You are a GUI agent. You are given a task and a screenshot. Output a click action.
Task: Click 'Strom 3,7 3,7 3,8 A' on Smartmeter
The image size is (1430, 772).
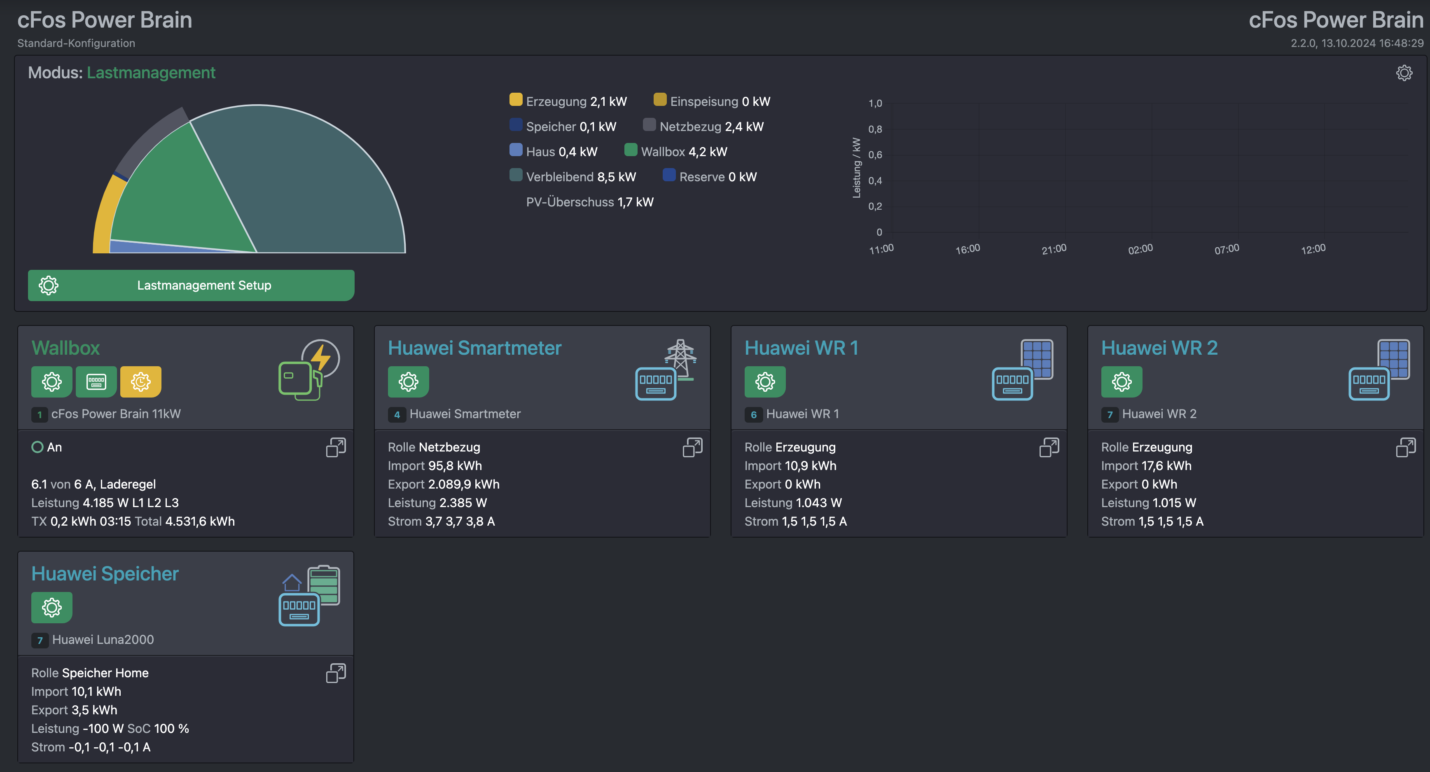[x=442, y=521]
